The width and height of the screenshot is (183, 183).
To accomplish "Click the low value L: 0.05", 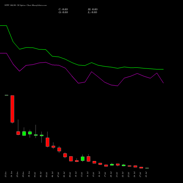I will (93, 12).
